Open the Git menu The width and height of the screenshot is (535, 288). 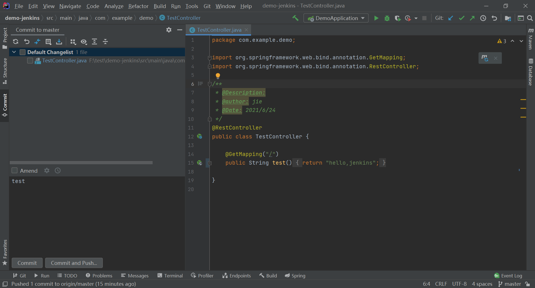point(207,6)
